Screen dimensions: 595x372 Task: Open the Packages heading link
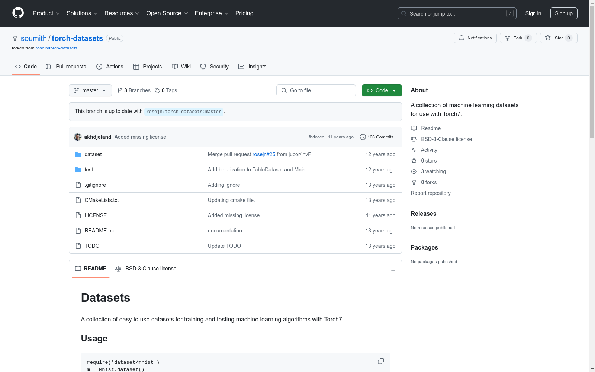click(x=424, y=247)
